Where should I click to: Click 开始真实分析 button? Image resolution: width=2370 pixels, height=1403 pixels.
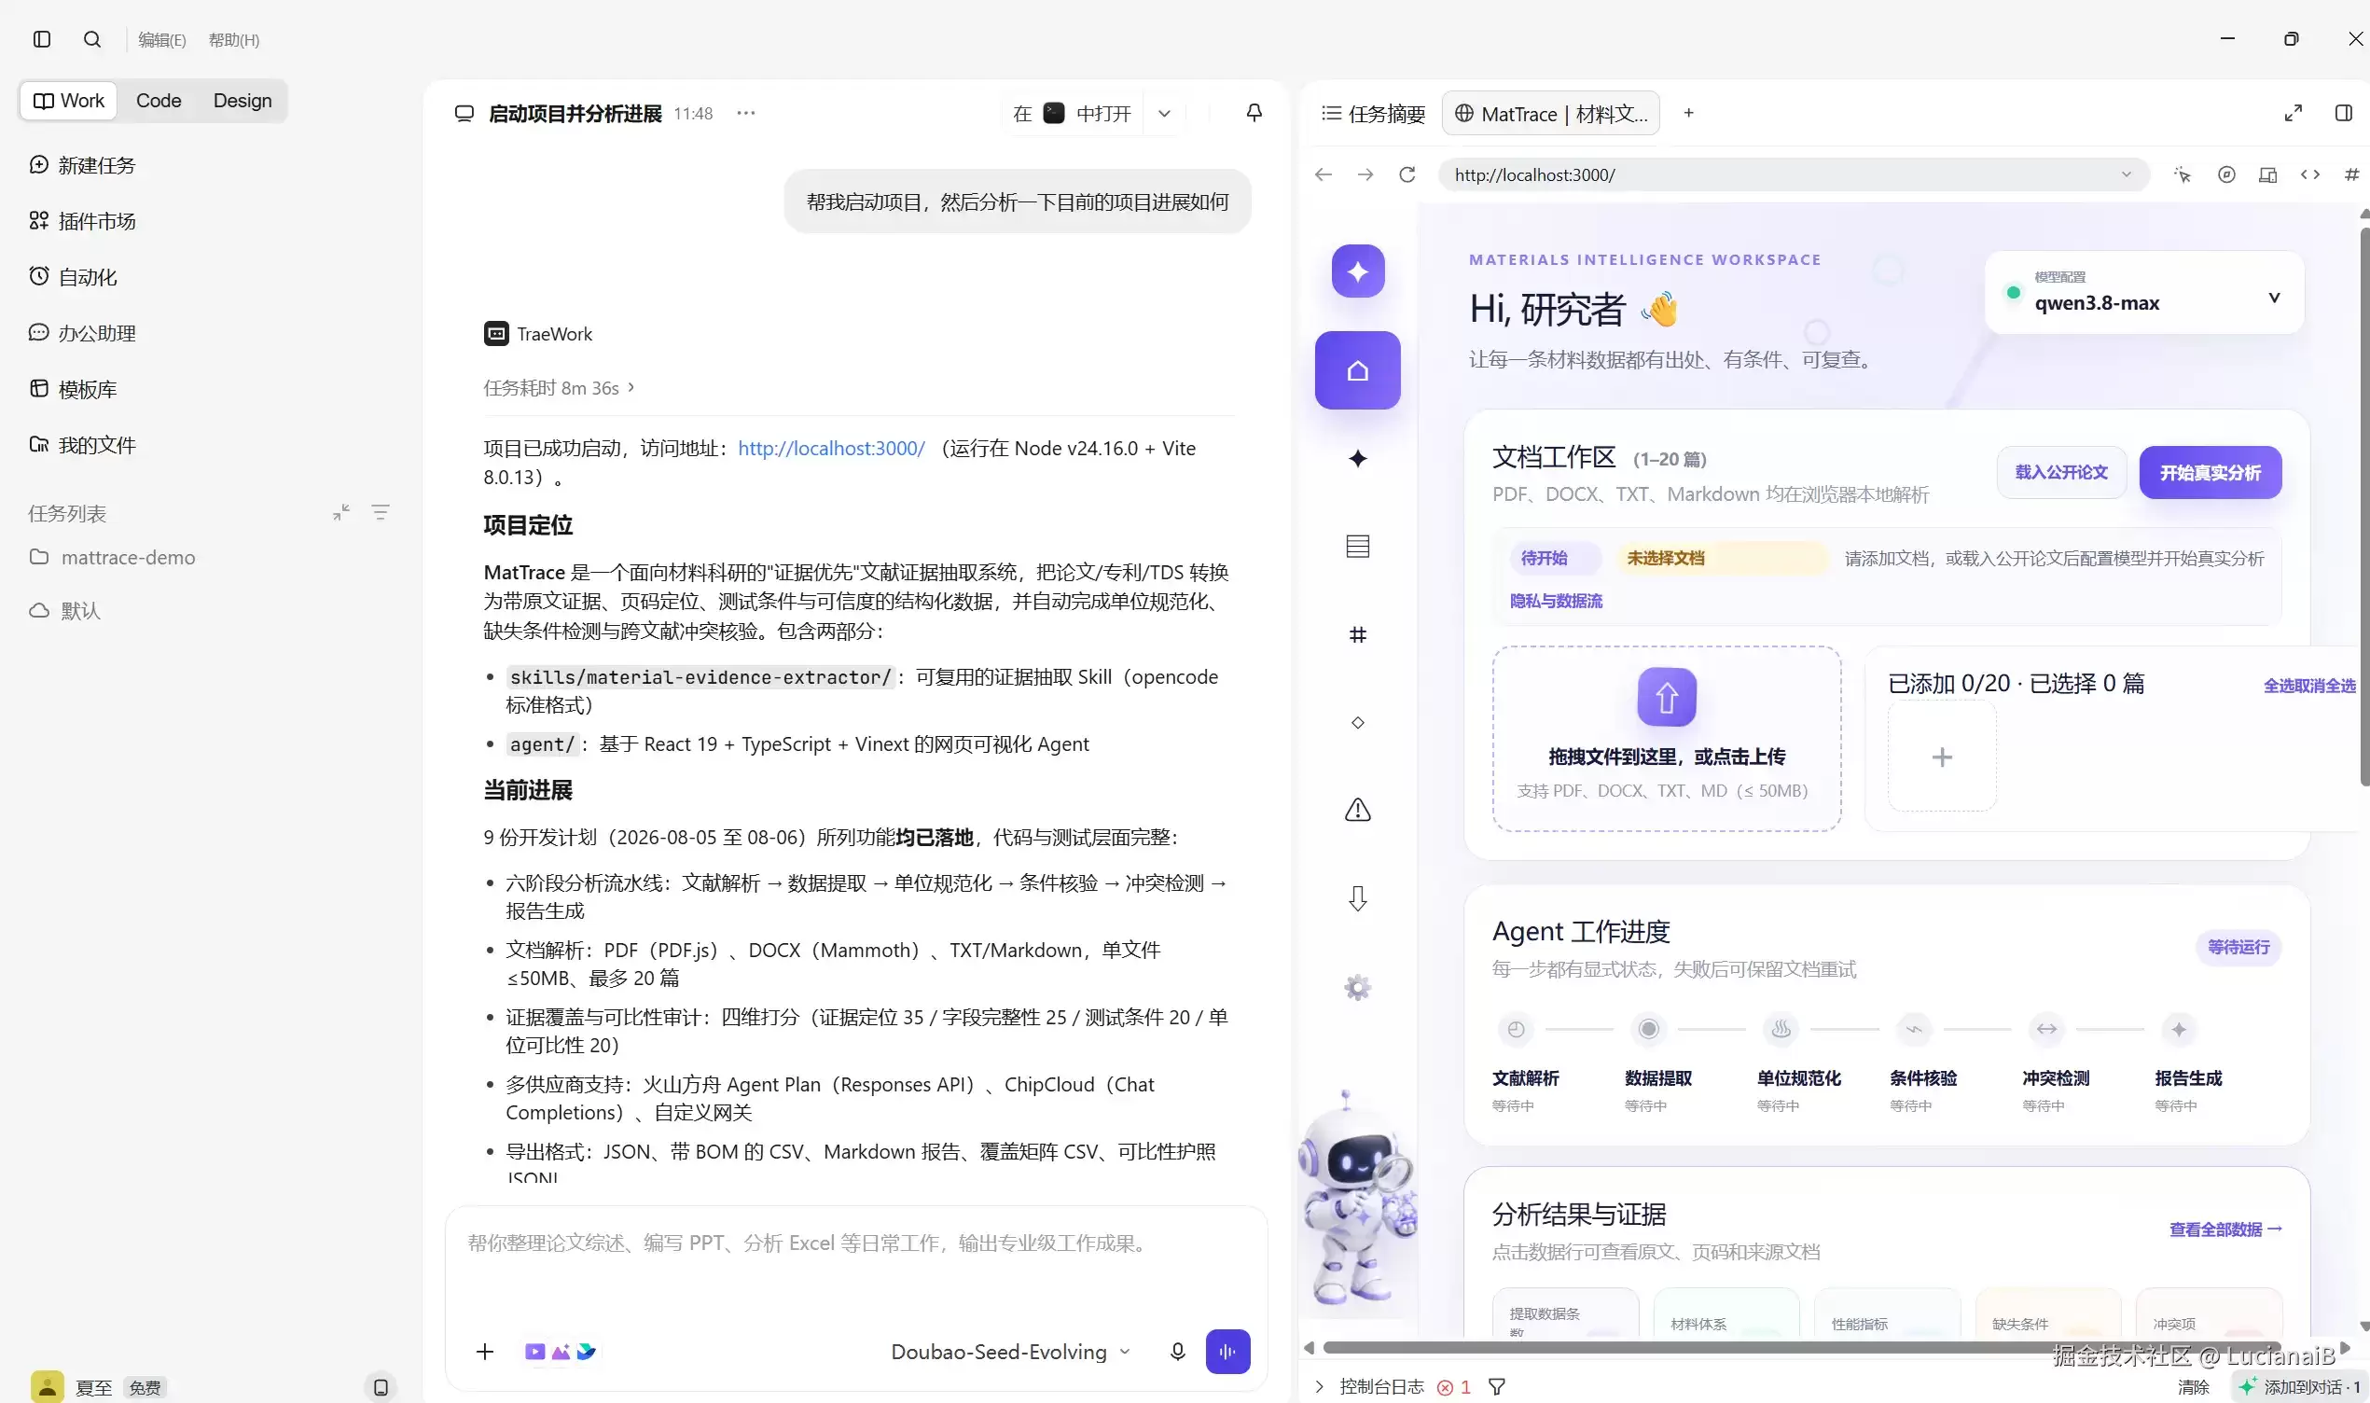[2210, 472]
